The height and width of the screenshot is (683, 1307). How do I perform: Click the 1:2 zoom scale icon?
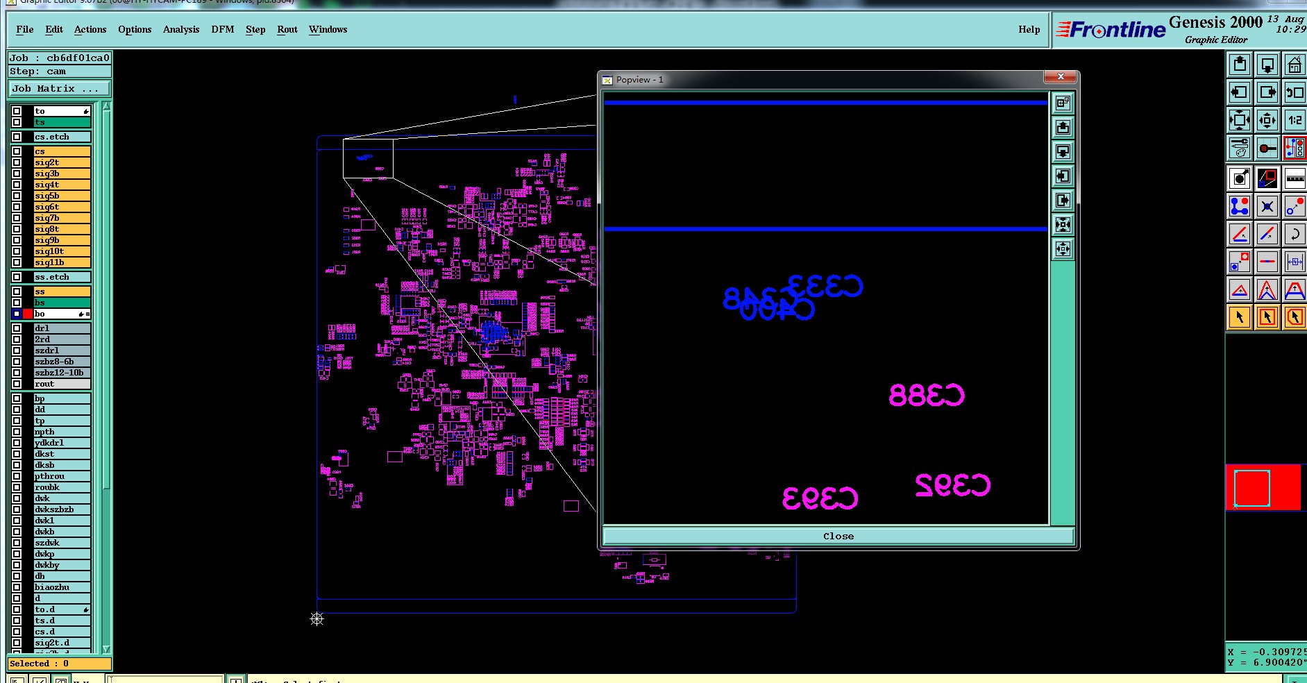tap(1295, 120)
